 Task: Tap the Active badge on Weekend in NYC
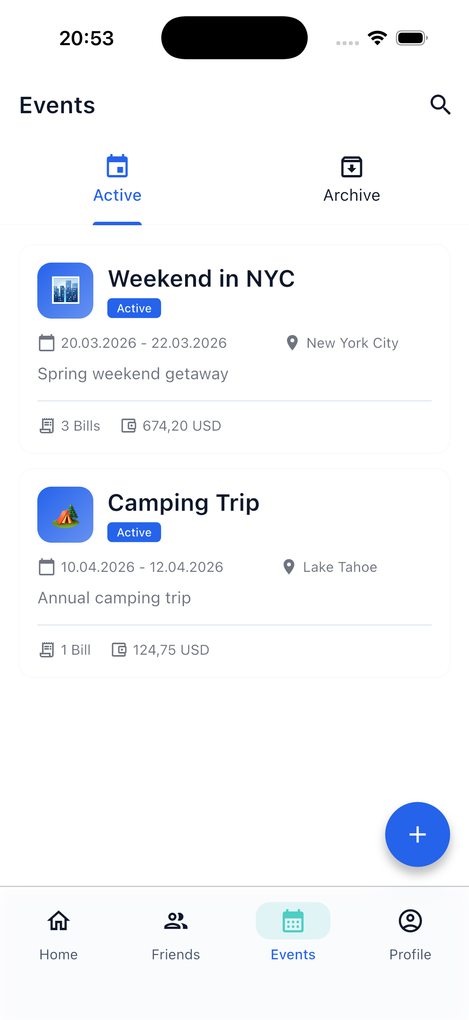(x=134, y=308)
